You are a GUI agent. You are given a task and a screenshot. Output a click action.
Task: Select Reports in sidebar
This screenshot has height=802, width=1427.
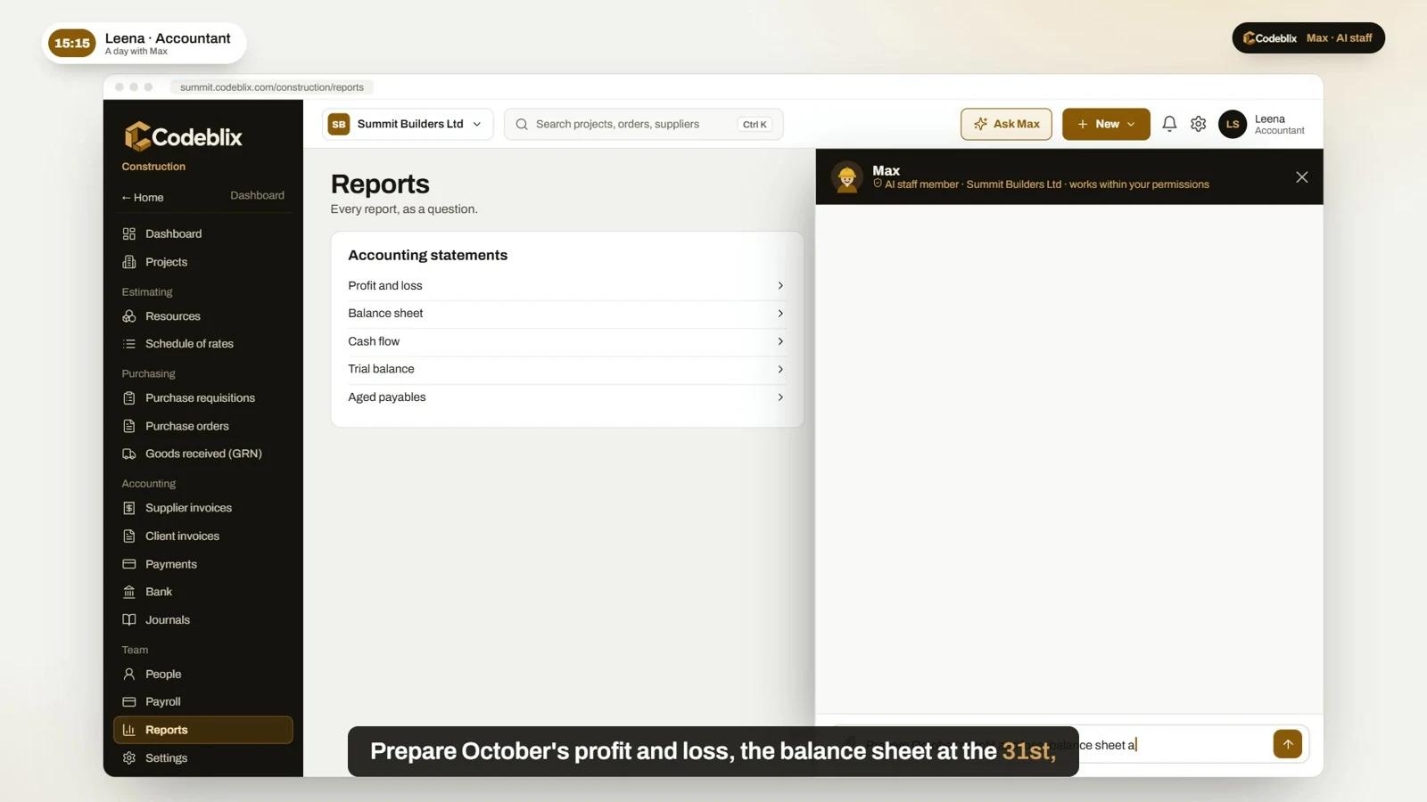point(202,730)
